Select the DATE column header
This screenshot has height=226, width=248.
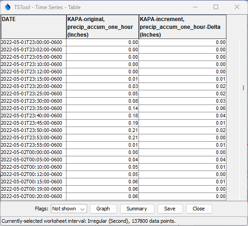coord(33,27)
